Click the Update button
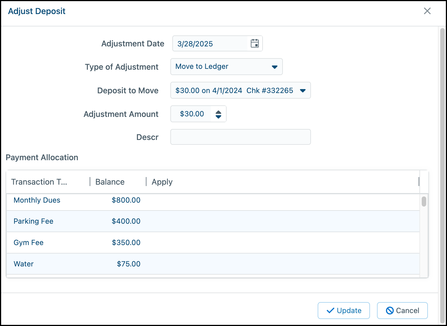 pyautogui.click(x=344, y=311)
